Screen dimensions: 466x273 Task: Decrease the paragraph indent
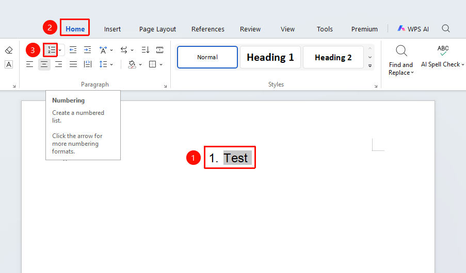pyautogui.click(x=73, y=50)
